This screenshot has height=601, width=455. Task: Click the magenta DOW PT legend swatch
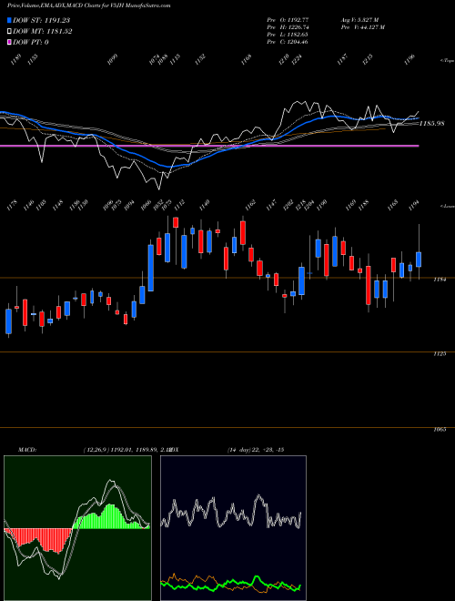tap(10, 42)
